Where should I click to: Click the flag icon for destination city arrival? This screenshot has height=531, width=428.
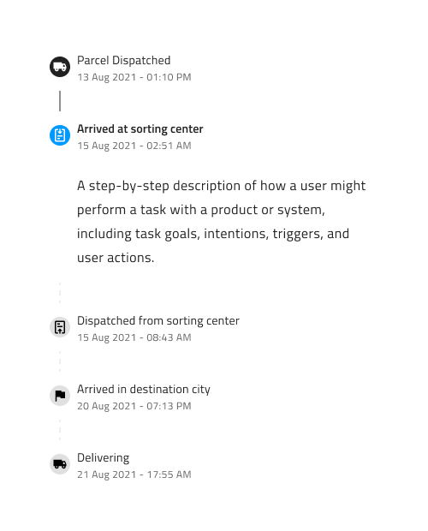60,396
